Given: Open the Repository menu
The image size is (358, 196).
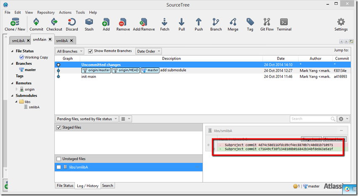Looking at the screenshot, I should [x=46, y=12].
